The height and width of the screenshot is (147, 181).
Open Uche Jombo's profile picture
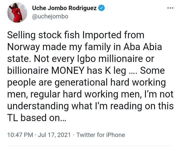coord(17,13)
